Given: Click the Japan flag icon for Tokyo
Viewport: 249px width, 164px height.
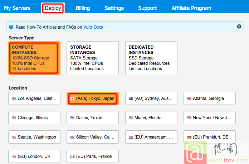Looking at the screenshot, I should coord(72,98).
